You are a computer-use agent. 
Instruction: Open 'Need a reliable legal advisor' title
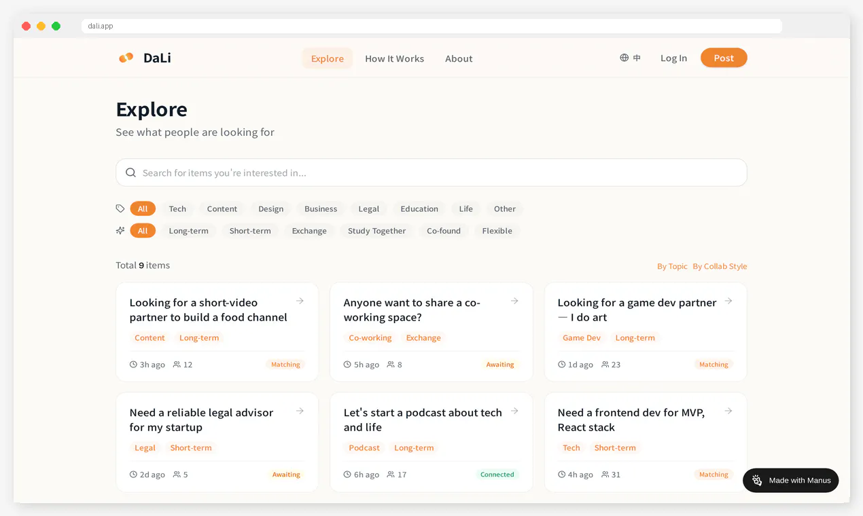click(x=201, y=420)
